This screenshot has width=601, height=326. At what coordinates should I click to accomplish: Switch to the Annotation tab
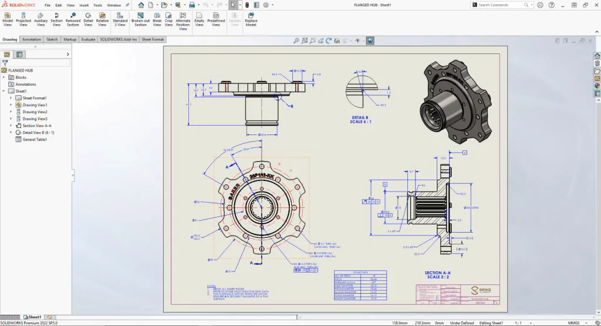tap(32, 39)
